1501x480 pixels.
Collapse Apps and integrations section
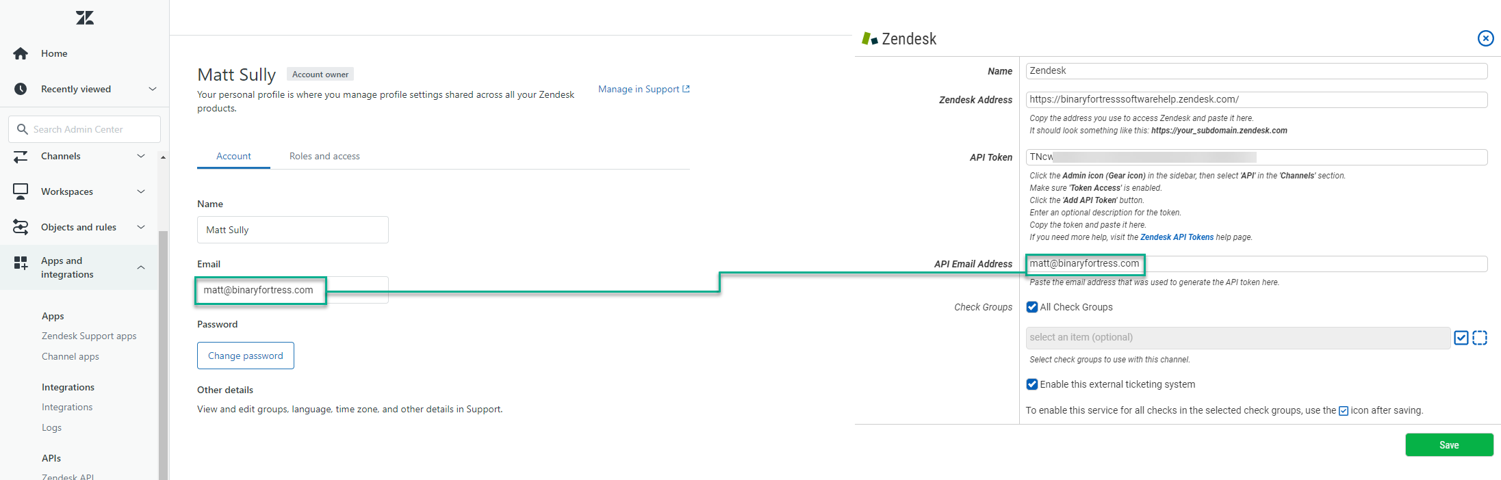click(x=141, y=267)
